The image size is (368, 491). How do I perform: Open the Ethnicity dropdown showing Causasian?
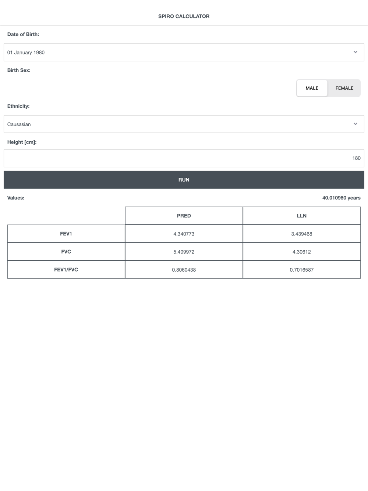(184, 124)
